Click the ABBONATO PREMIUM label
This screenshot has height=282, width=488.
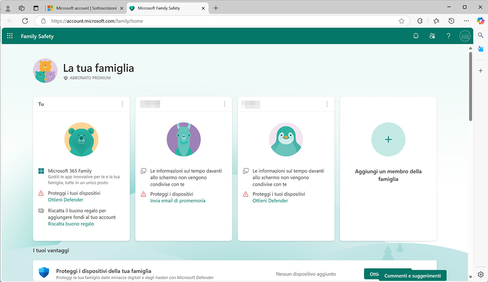tap(90, 78)
